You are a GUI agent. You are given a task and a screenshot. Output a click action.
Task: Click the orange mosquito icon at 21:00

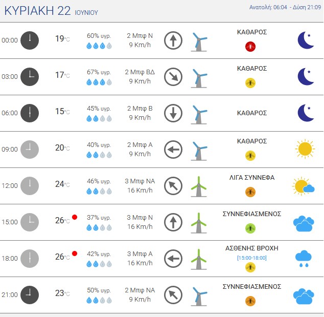point(250,301)
